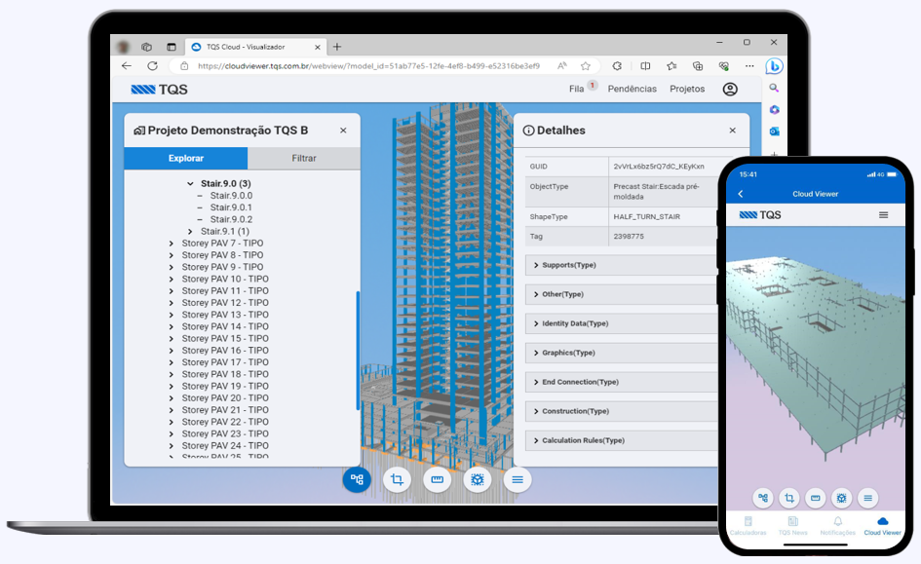The width and height of the screenshot is (921, 564).
Task: Collapse the Stair.9.0 (3) tree node
Action: (191, 183)
